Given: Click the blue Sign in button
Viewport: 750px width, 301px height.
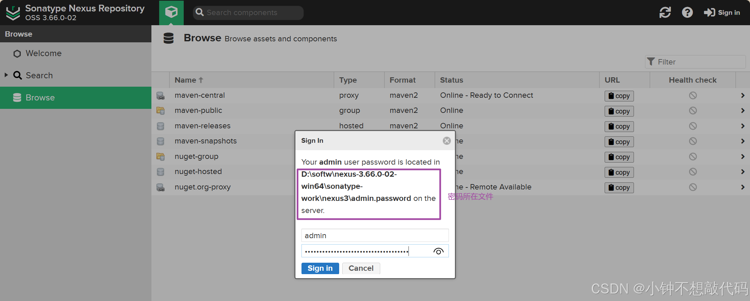Looking at the screenshot, I should tap(320, 268).
